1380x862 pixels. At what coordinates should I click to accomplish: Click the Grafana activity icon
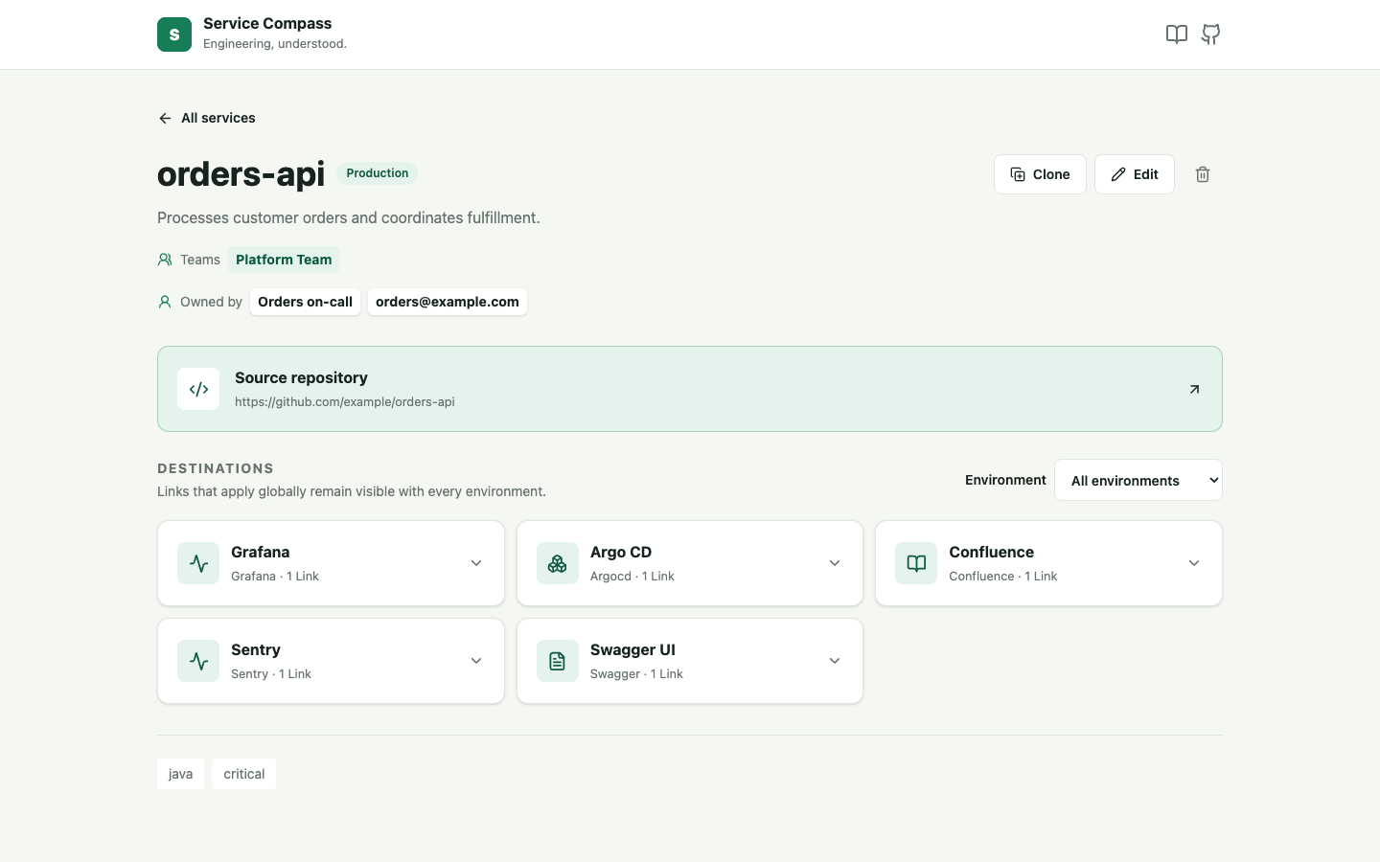point(198,563)
